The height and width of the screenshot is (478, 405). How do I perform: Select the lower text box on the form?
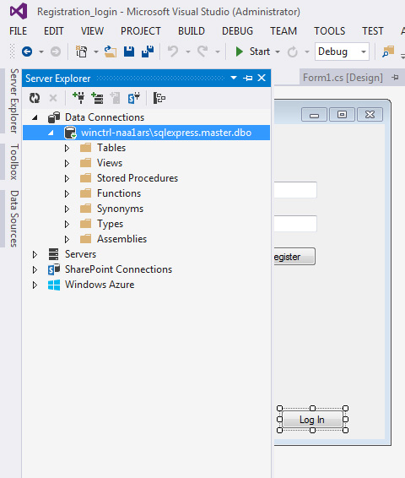pyautogui.click(x=295, y=224)
